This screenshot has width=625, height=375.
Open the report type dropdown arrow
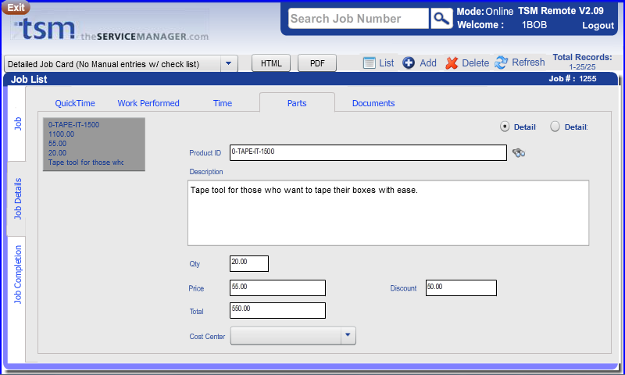(229, 63)
